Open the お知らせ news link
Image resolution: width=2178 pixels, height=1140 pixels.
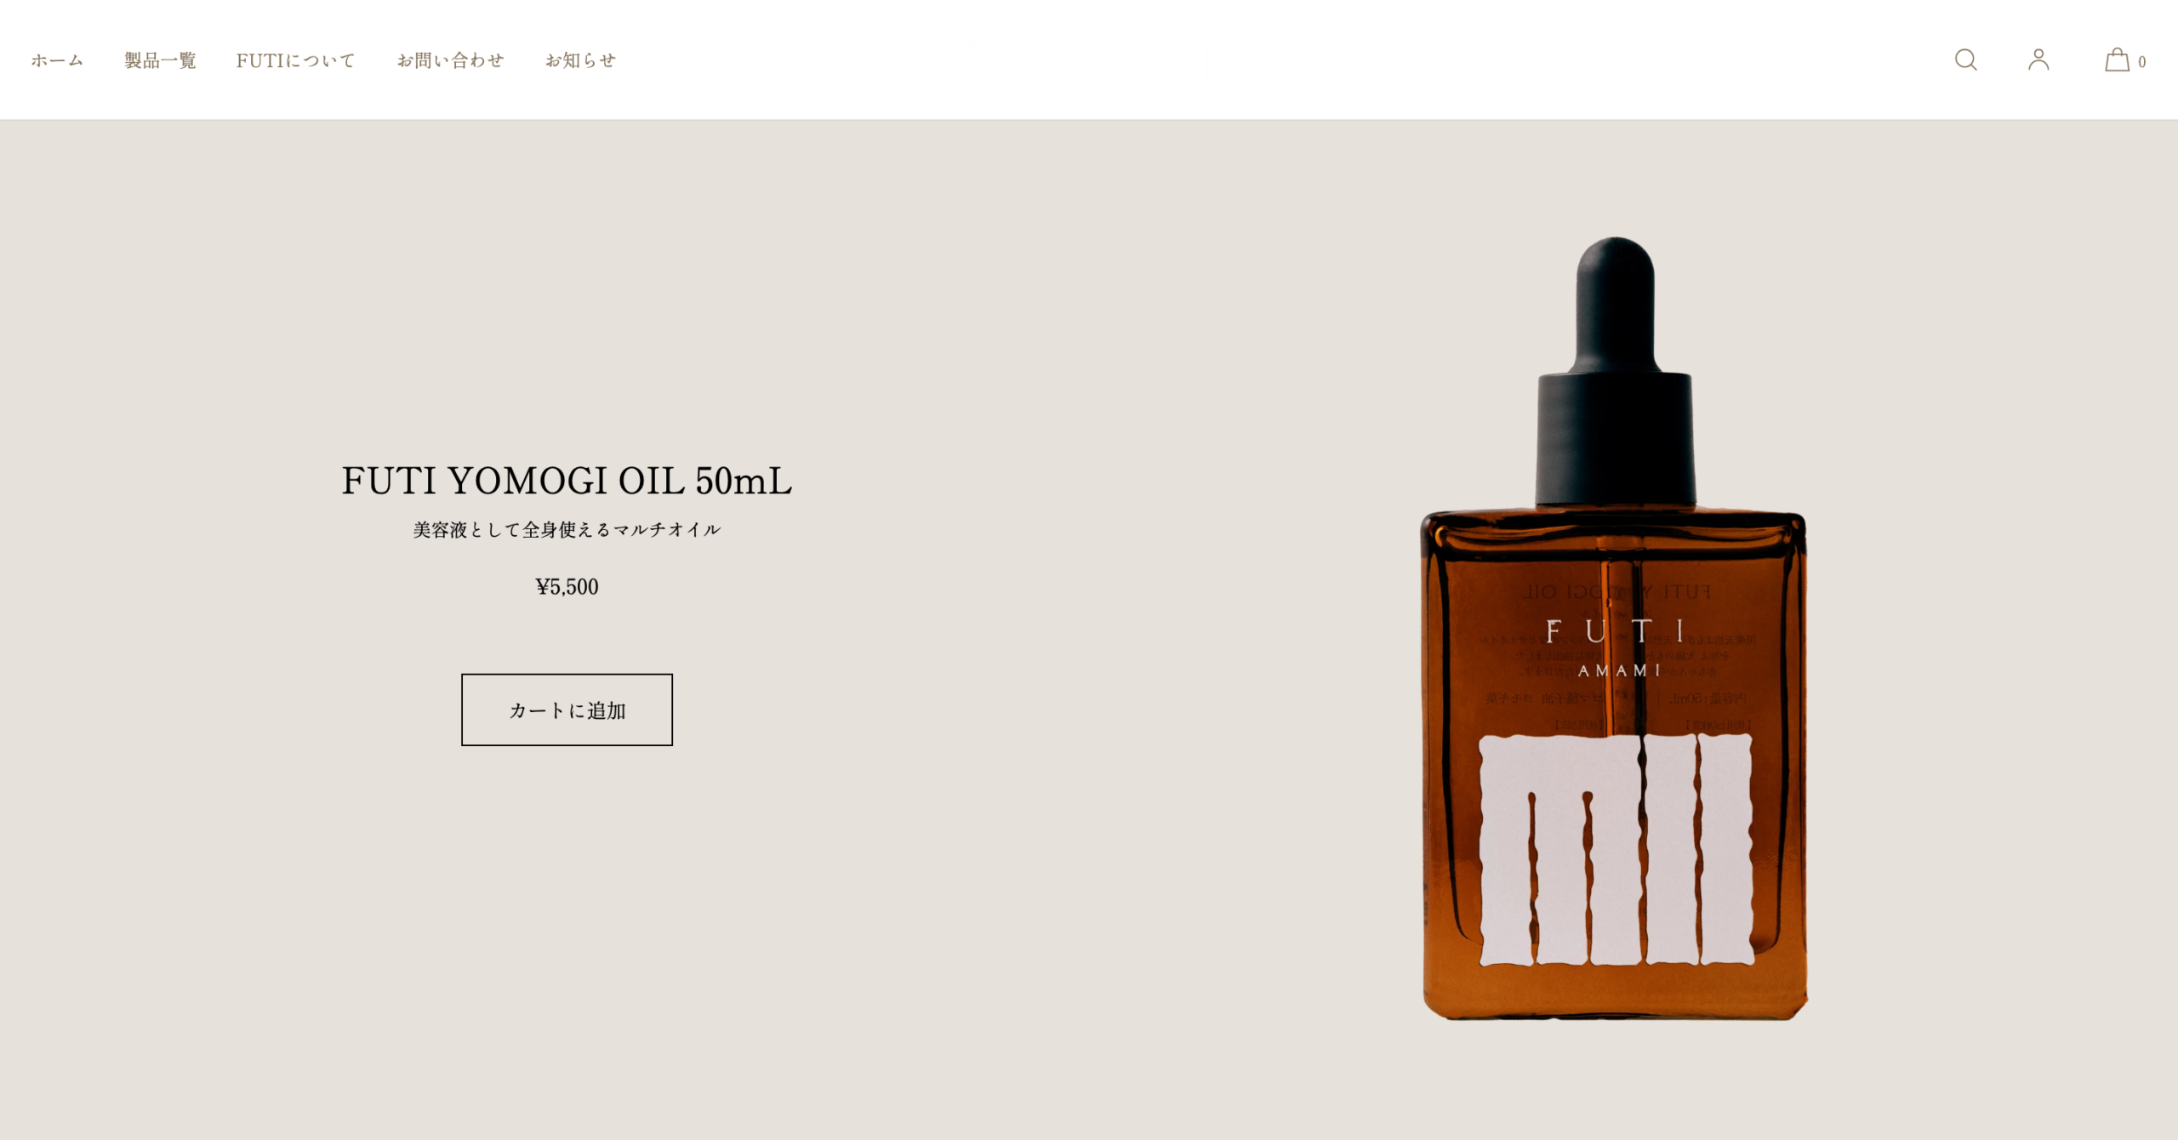coord(580,60)
